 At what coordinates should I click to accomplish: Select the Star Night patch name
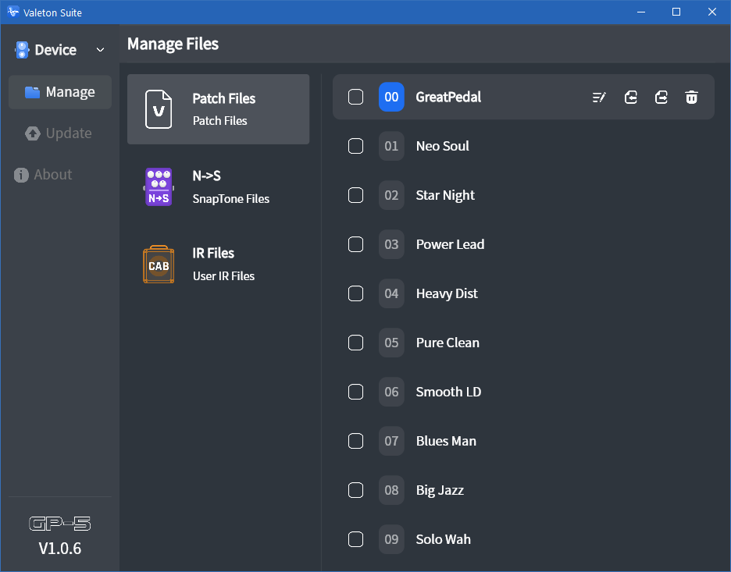(x=445, y=195)
